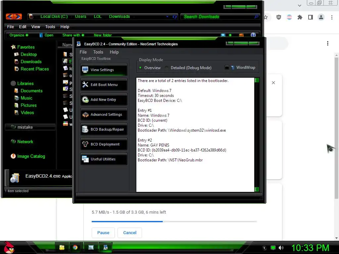Open Chrome three-dot menu
Screen dimensions: 339x254
pyautogui.click(x=332, y=17)
